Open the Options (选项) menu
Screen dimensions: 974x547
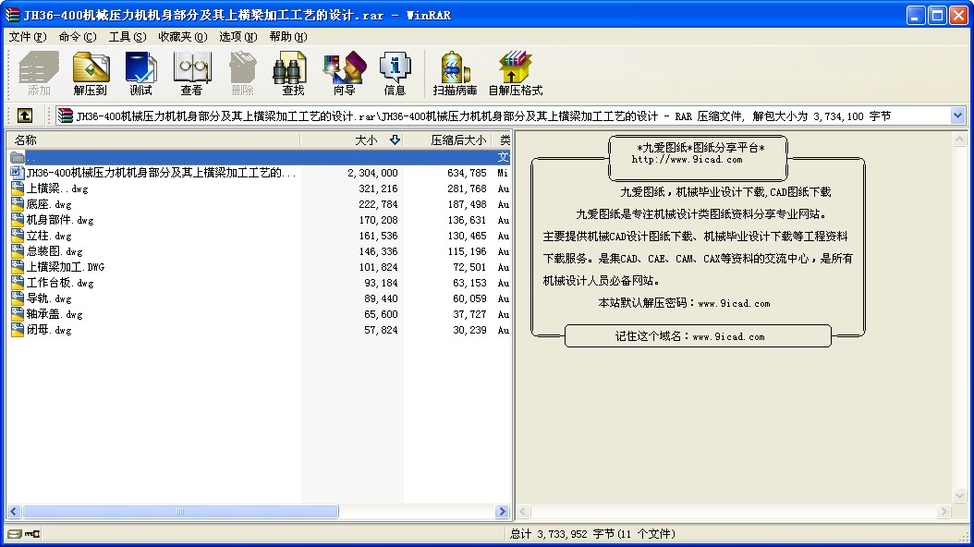coord(237,37)
